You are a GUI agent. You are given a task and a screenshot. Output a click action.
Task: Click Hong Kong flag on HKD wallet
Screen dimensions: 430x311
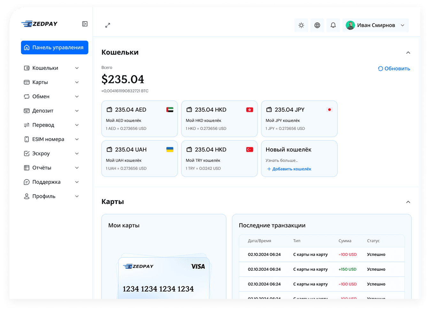click(x=250, y=110)
